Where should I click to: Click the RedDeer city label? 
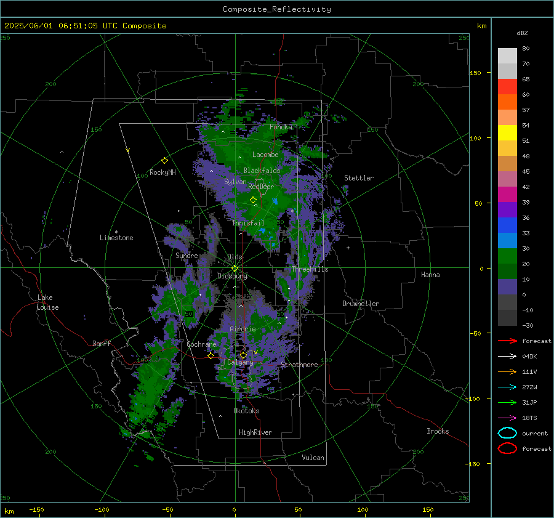(261, 187)
